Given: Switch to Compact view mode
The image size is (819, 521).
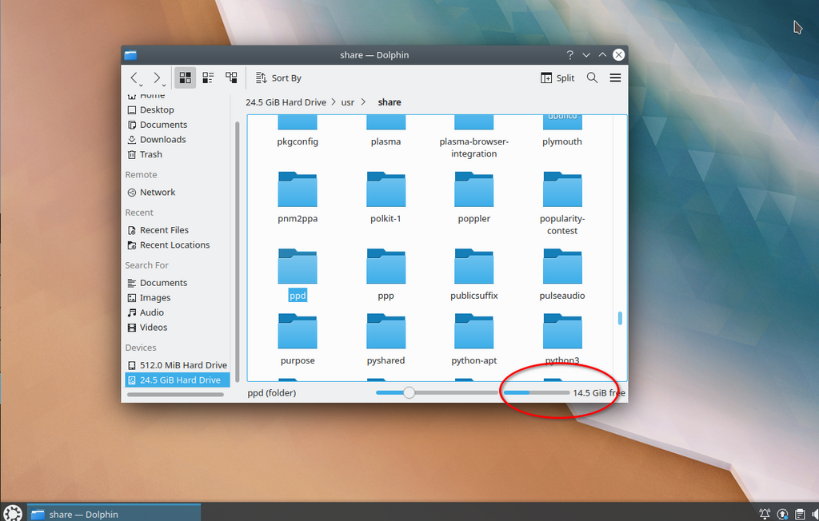Looking at the screenshot, I should (x=208, y=78).
